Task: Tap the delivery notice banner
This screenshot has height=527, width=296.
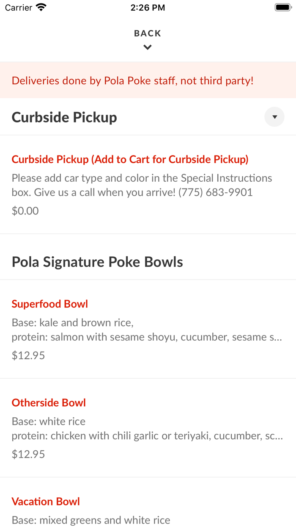Action: pos(132,80)
